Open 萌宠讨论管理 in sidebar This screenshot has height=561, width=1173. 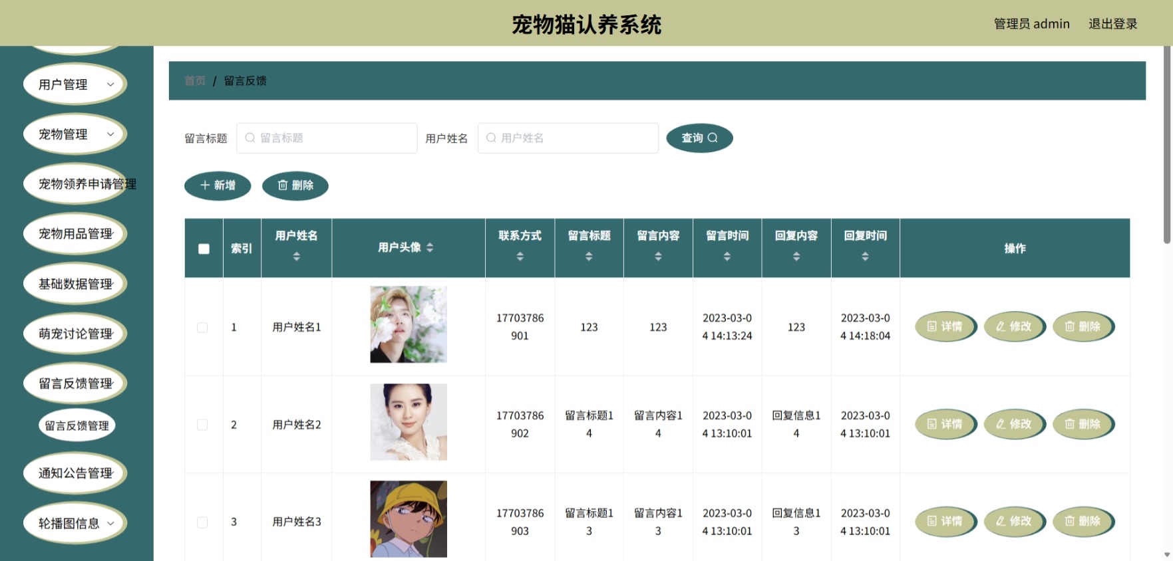point(75,334)
